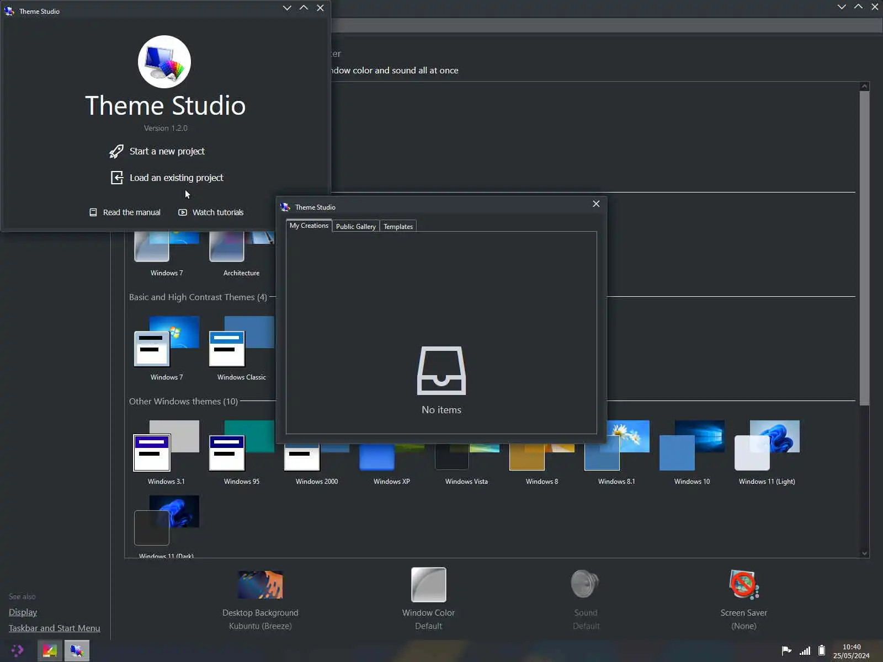Open the network signal tray icon
The width and height of the screenshot is (883, 662).
805,651
